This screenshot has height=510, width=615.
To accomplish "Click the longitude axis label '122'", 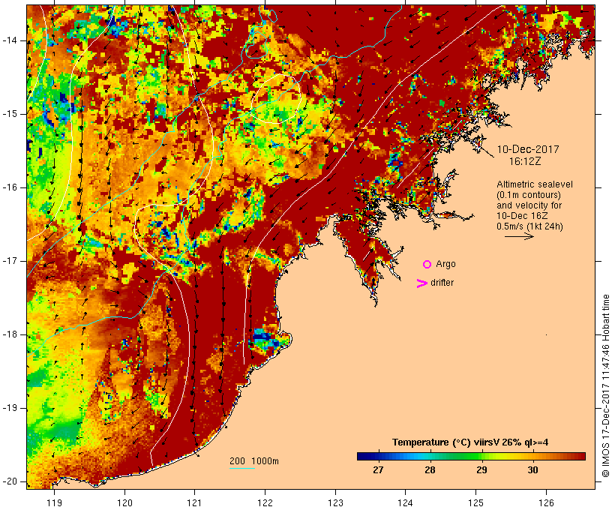I will point(265,502).
